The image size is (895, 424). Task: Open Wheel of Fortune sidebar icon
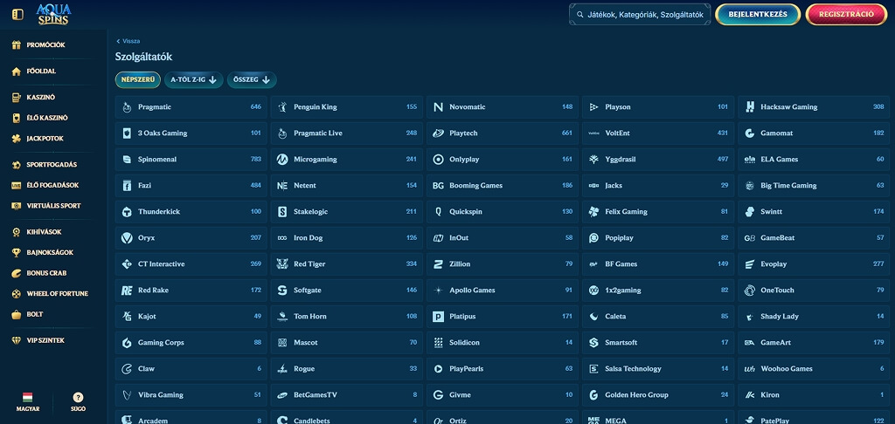pos(17,293)
